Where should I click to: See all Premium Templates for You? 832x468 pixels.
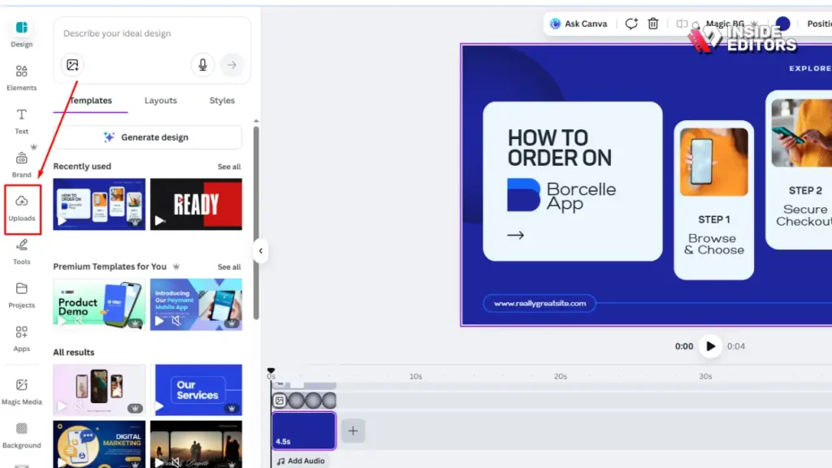click(x=229, y=266)
